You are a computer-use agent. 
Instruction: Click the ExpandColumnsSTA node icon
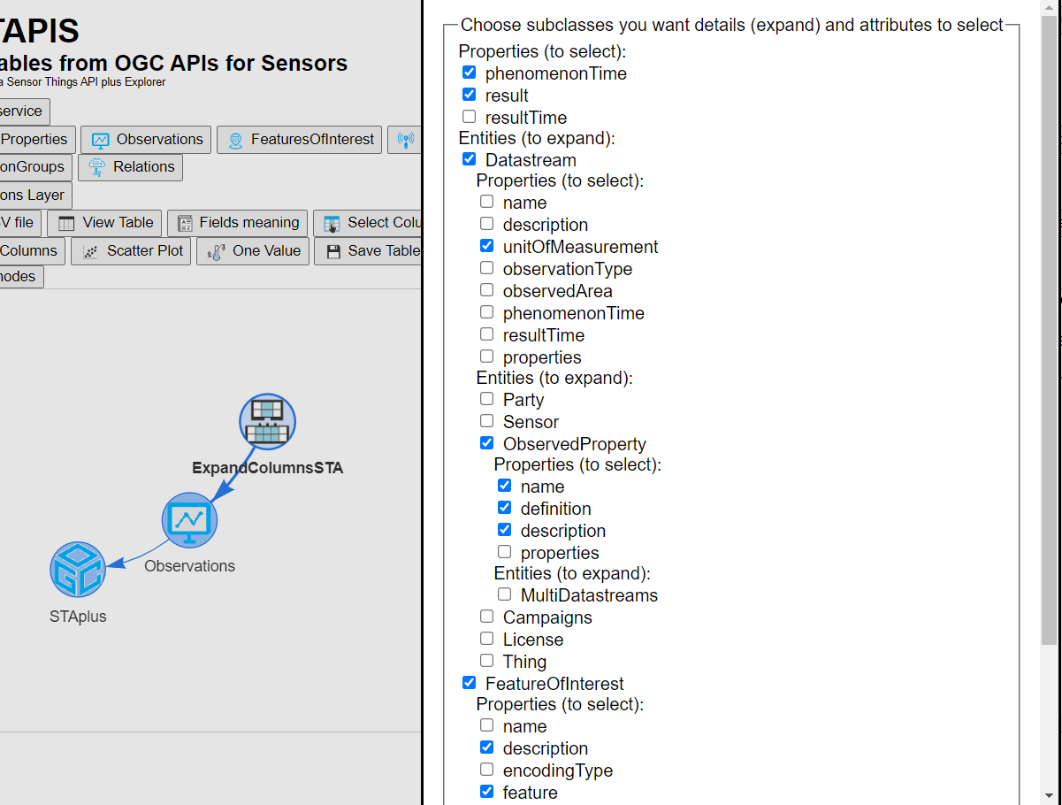[268, 421]
